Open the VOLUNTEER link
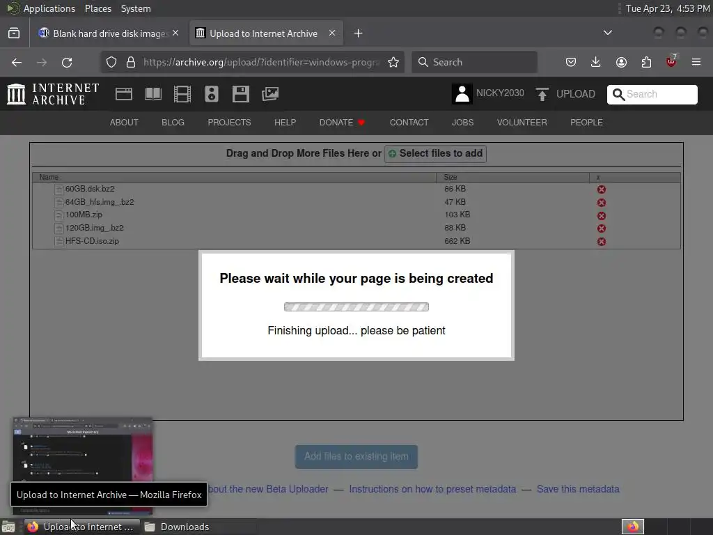This screenshot has width=713, height=535. click(522, 123)
